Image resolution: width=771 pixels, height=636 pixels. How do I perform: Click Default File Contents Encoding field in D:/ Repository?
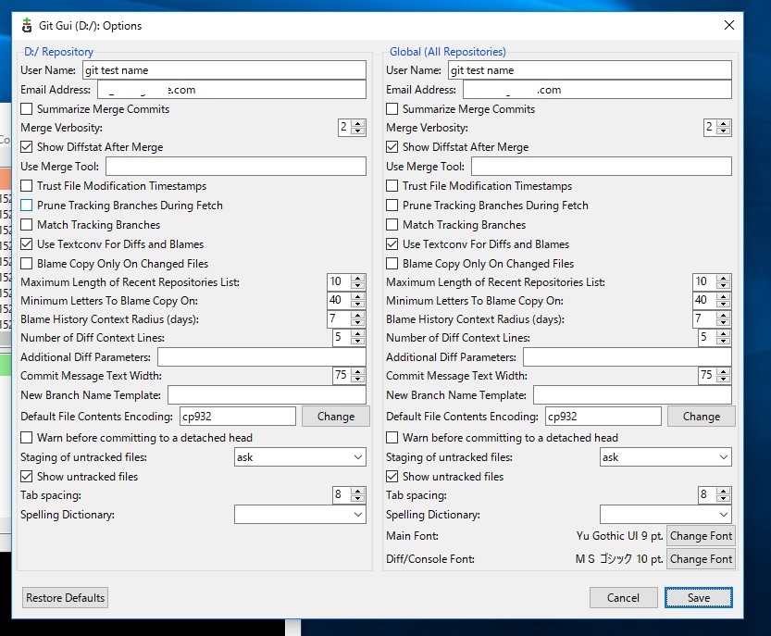click(238, 416)
